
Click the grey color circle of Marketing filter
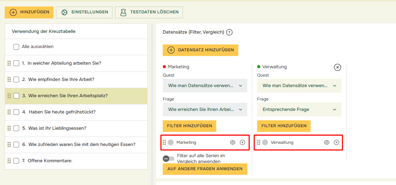click(171, 142)
